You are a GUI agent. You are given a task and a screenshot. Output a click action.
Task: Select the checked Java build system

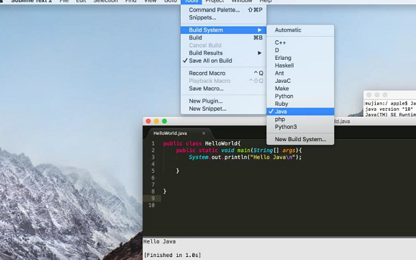pyautogui.click(x=300, y=112)
